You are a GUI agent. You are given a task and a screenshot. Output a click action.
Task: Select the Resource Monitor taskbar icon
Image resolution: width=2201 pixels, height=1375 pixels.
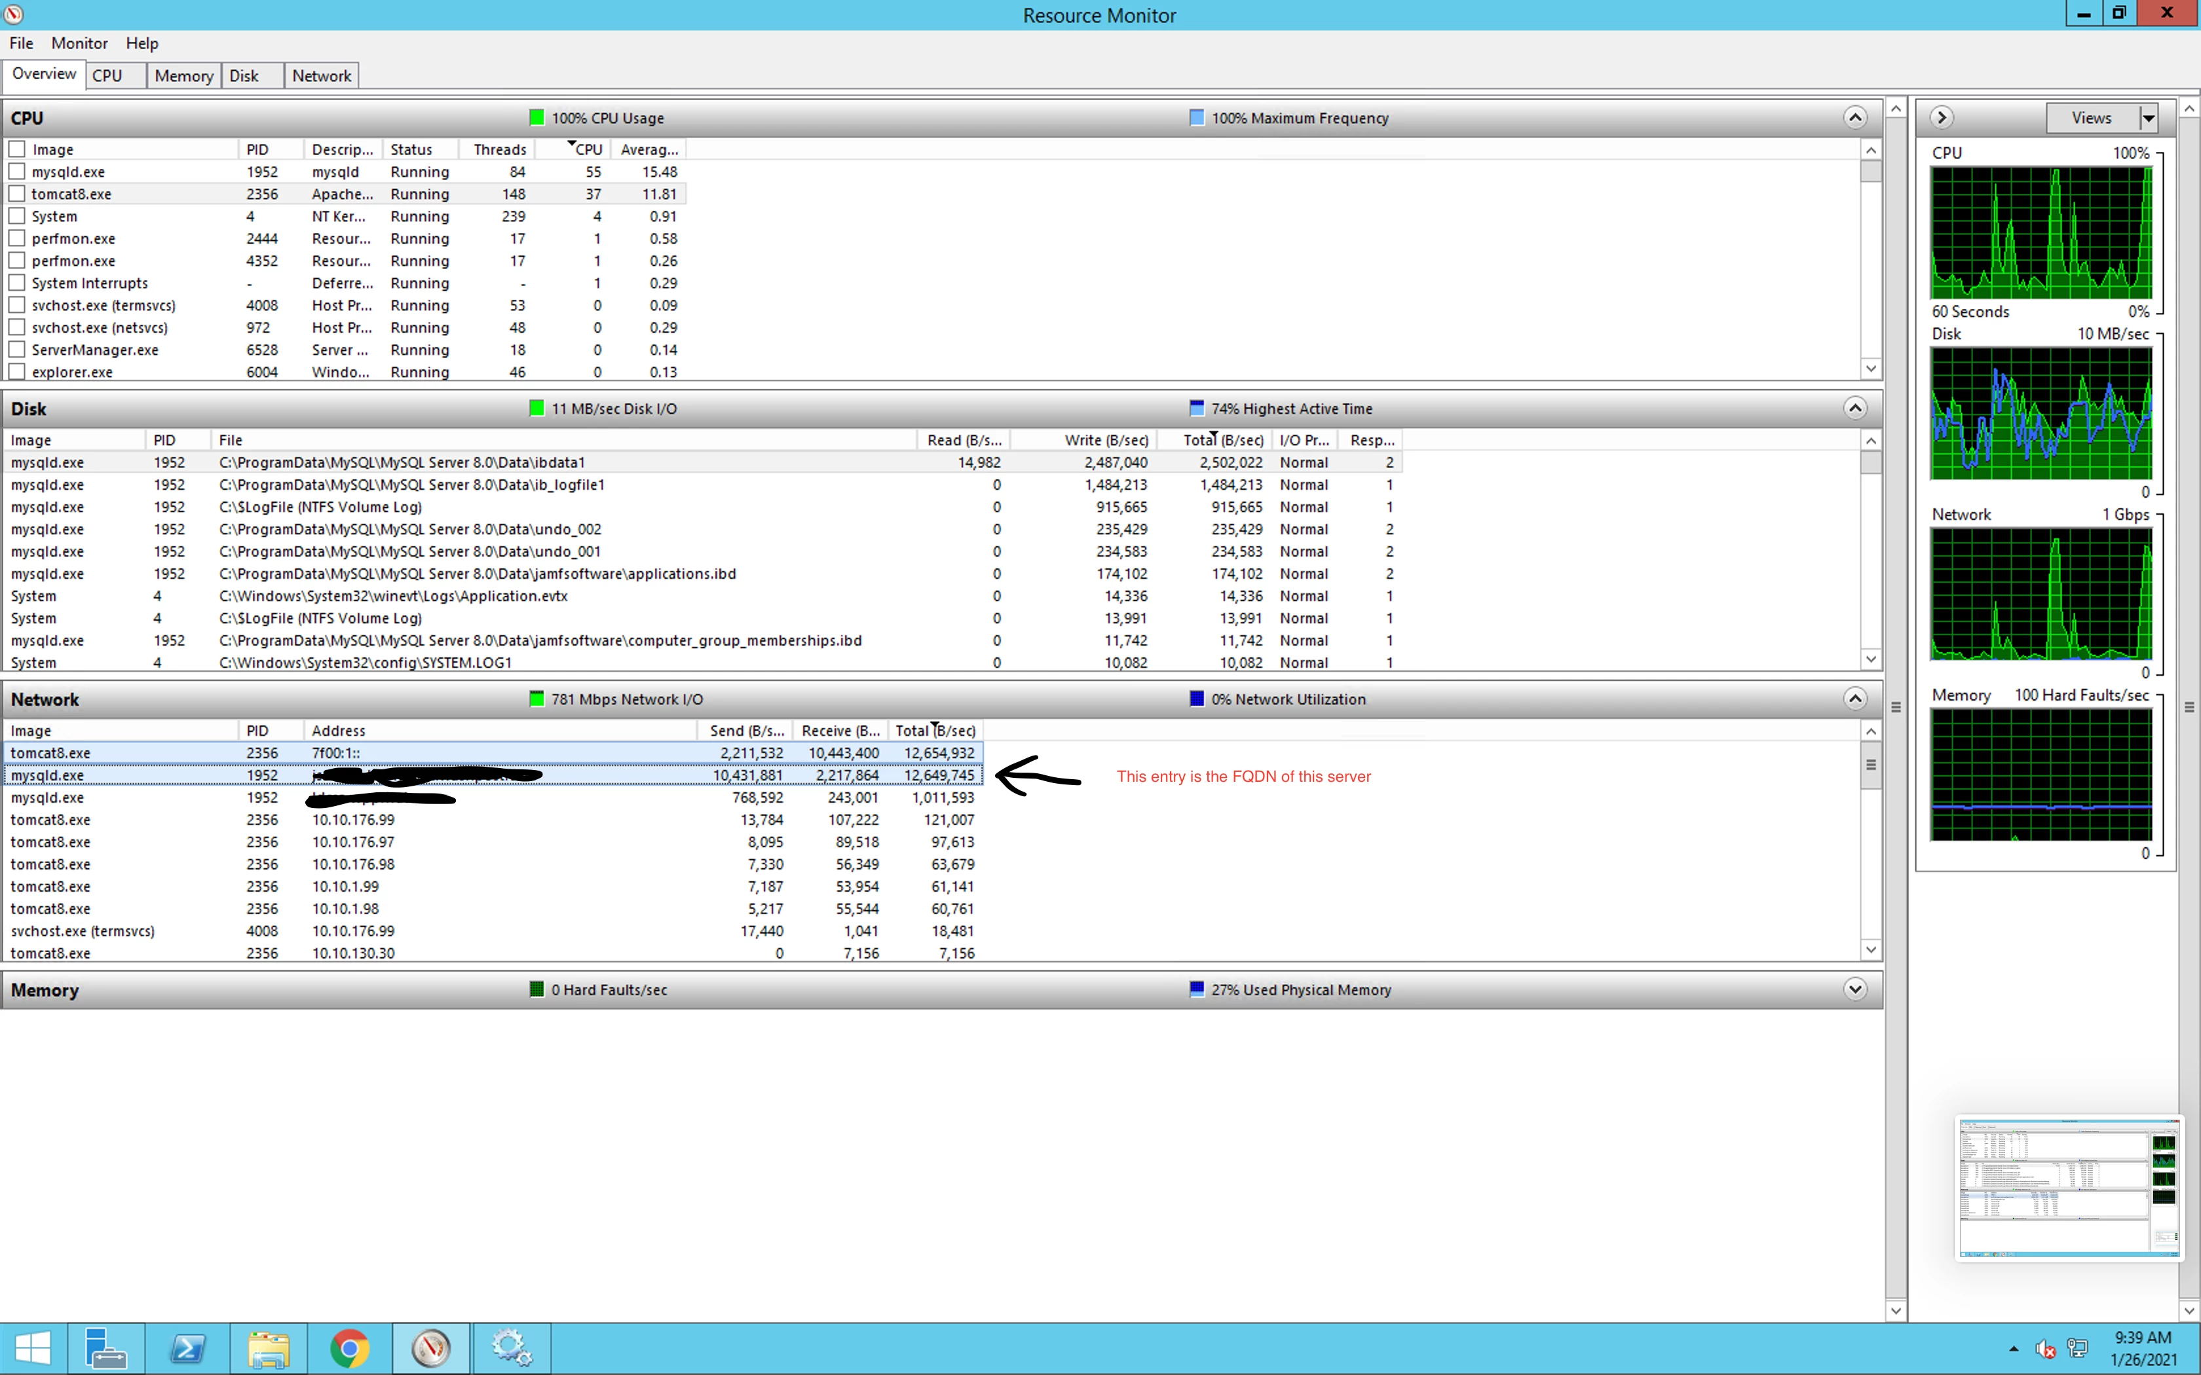(431, 1349)
